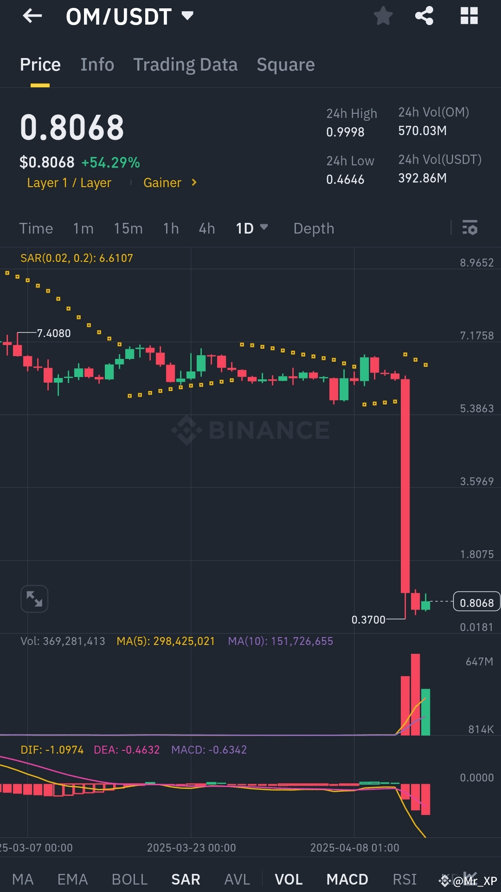501x892 pixels.
Task: Switch to the Info tab
Action: click(x=97, y=64)
